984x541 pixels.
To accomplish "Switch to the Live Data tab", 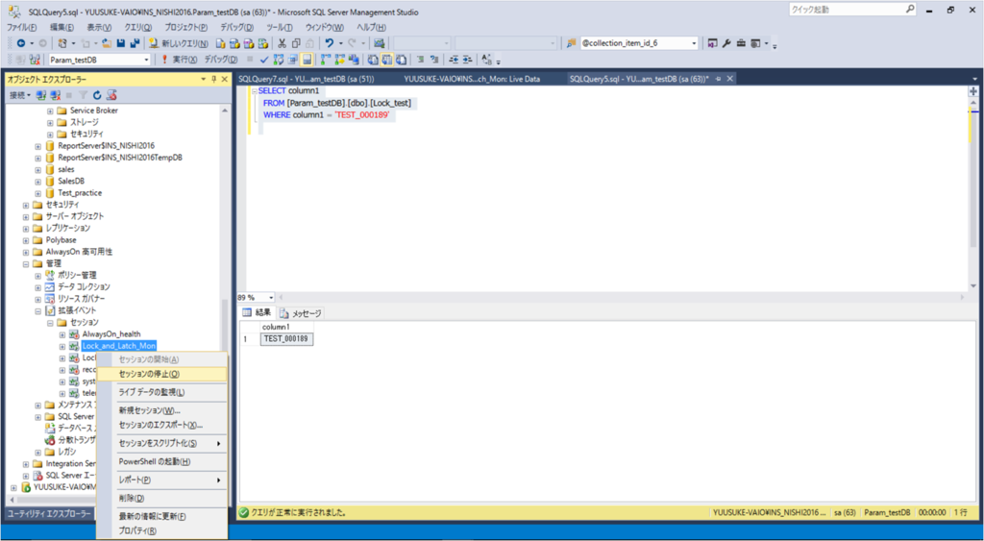I will tap(472, 79).
